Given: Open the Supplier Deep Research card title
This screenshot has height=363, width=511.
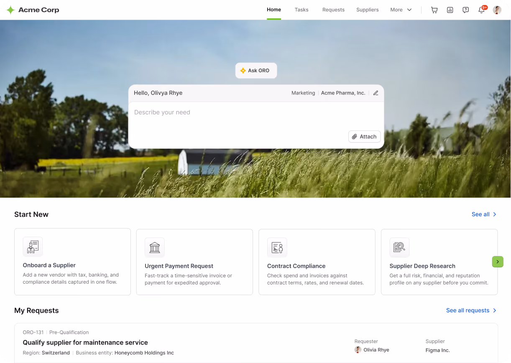Looking at the screenshot, I should click(x=422, y=266).
